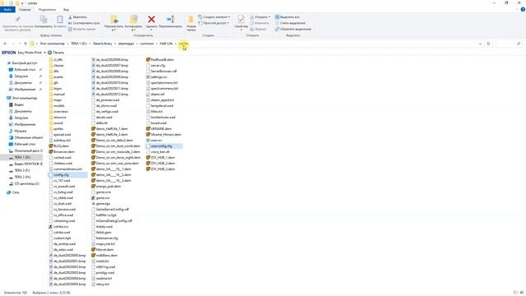Click Half-Life in the address breadcrumb
Viewport: 526px width, 296px height.
[x=166, y=44]
